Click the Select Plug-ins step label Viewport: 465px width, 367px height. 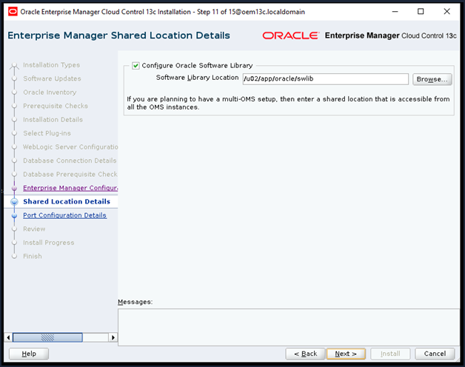coord(47,133)
